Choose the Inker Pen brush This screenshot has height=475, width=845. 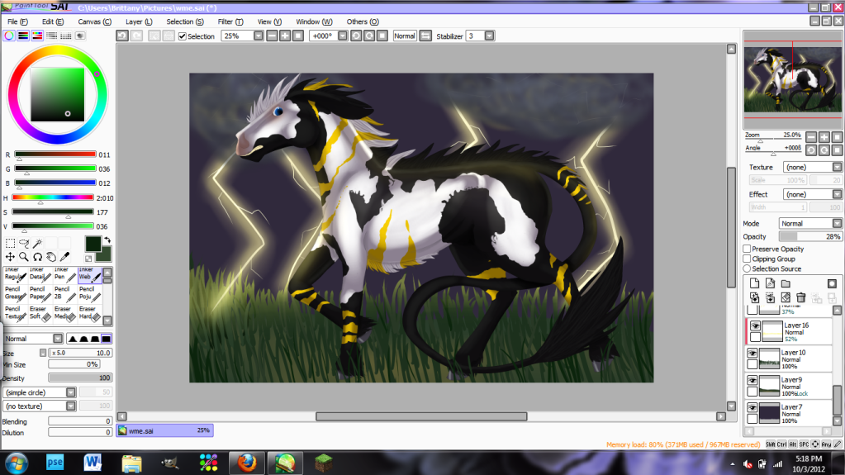[x=65, y=274]
